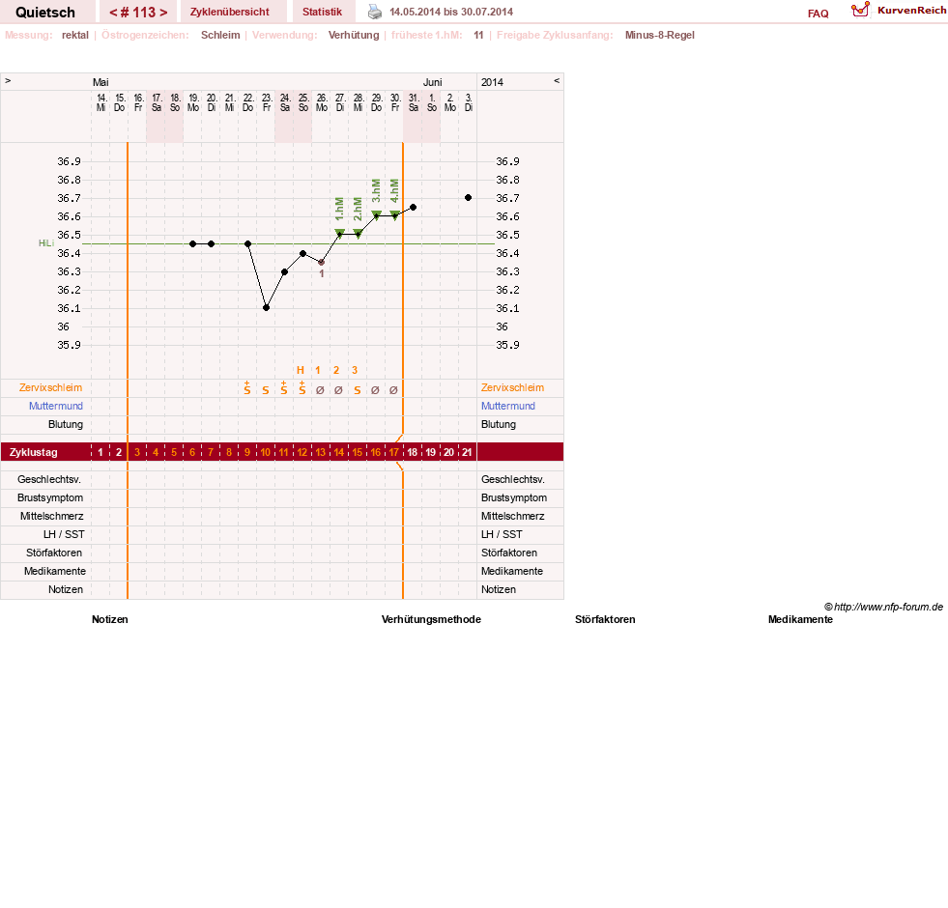Click the Verhütung usage value
Screen dimensions: 948x908
tap(354, 35)
